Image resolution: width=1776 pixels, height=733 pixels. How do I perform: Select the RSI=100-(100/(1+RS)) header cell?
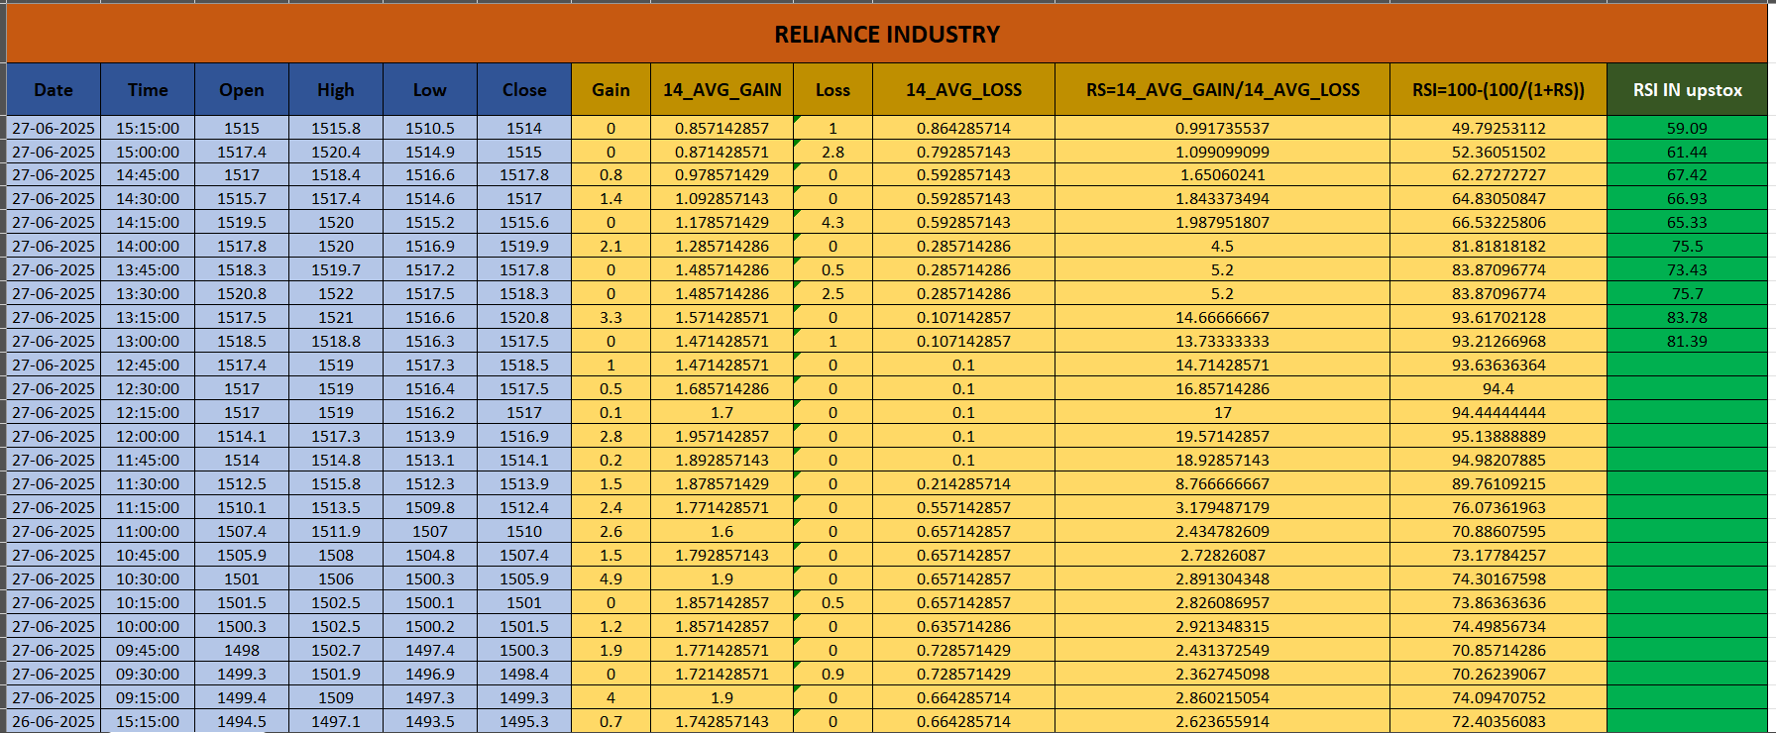tap(1498, 90)
